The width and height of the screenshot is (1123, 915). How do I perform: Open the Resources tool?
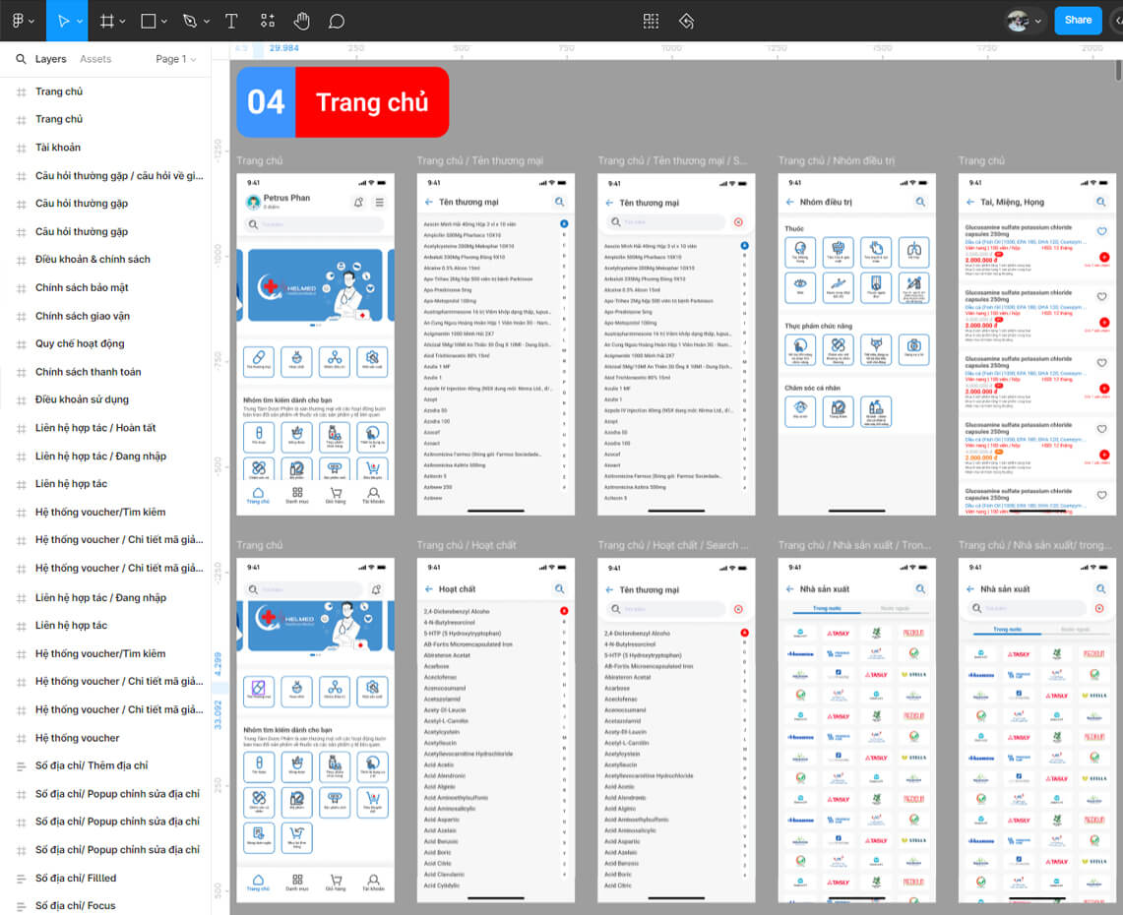pyautogui.click(x=267, y=21)
